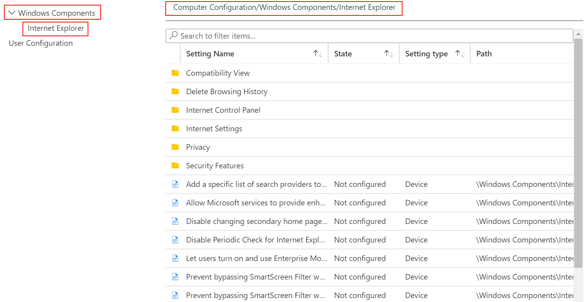Click the Path column header
Screen dimensions: 586x302
point(484,54)
